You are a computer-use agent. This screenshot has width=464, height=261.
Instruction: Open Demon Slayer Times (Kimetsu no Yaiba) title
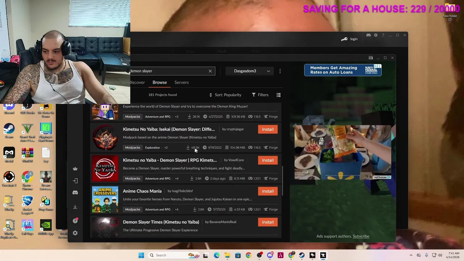[161, 222]
